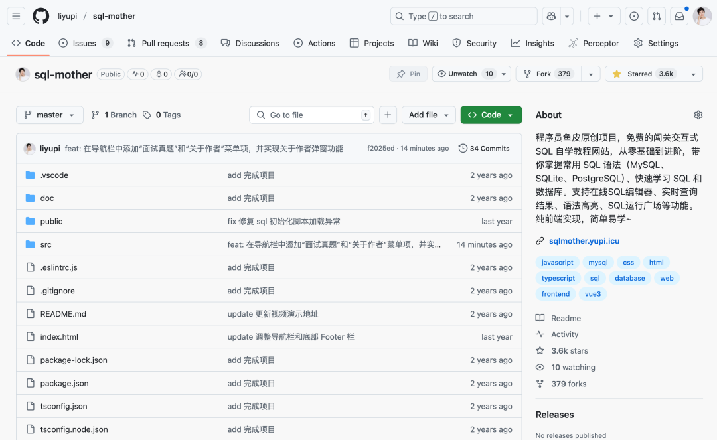Click the 0 Tags link
Viewport: 717px width, 440px height.
tap(162, 115)
